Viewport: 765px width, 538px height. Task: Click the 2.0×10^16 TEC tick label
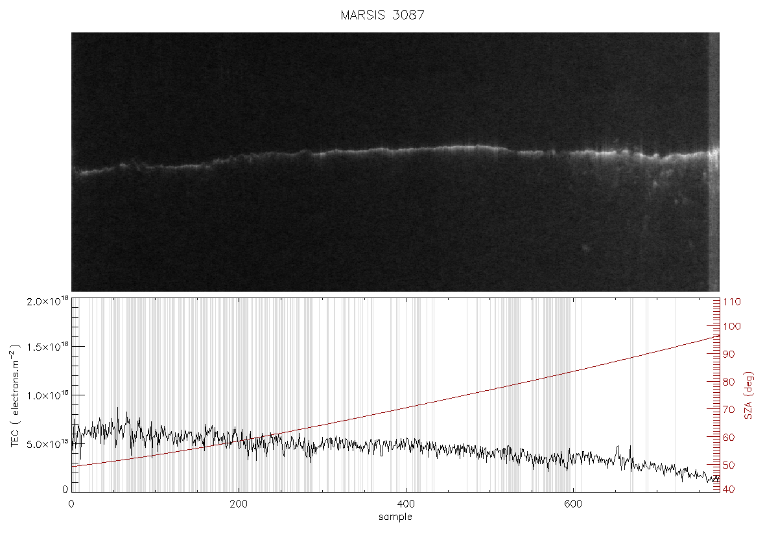(47, 301)
